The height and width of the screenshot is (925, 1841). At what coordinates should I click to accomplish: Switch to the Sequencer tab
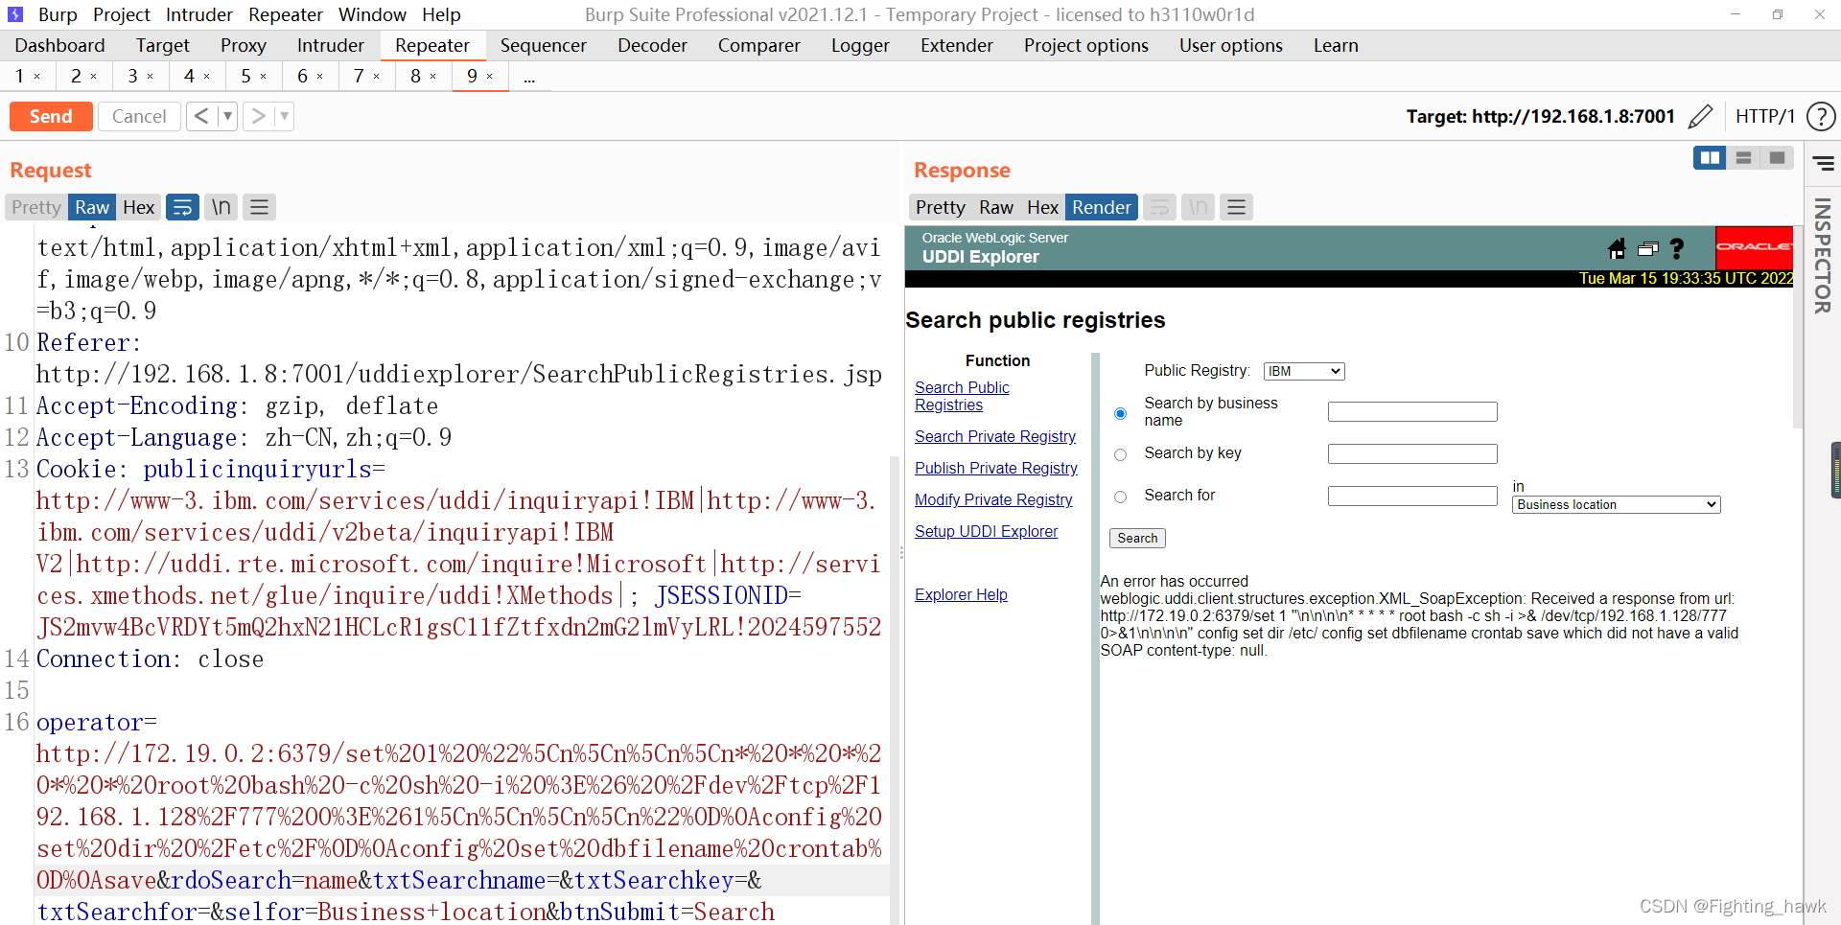click(544, 45)
